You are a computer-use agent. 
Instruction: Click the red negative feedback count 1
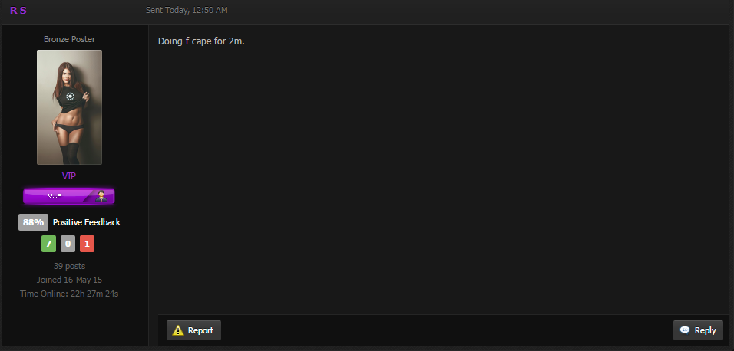87,244
